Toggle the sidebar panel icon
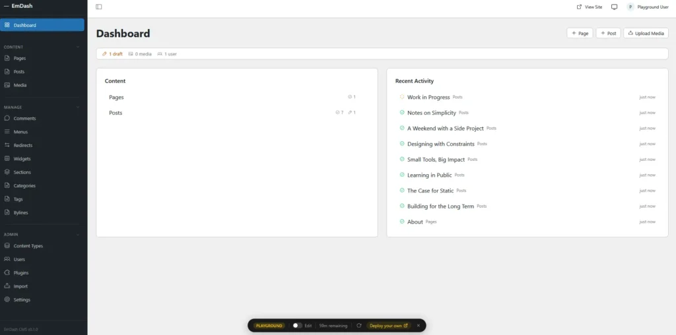 99,7
